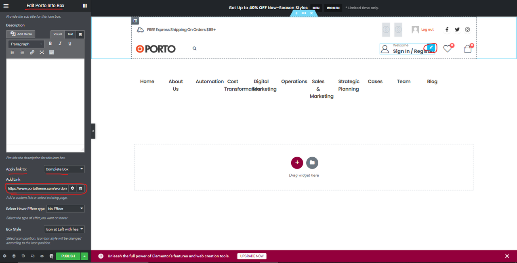Click the edit section dots handle
517x263 pixels.
coord(304,13)
